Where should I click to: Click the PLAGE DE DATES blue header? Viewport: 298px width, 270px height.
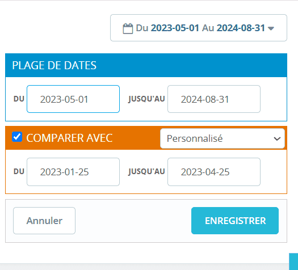(x=146, y=65)
